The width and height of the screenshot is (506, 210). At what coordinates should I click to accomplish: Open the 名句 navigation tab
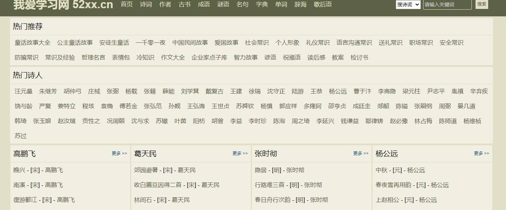(243, 4)
